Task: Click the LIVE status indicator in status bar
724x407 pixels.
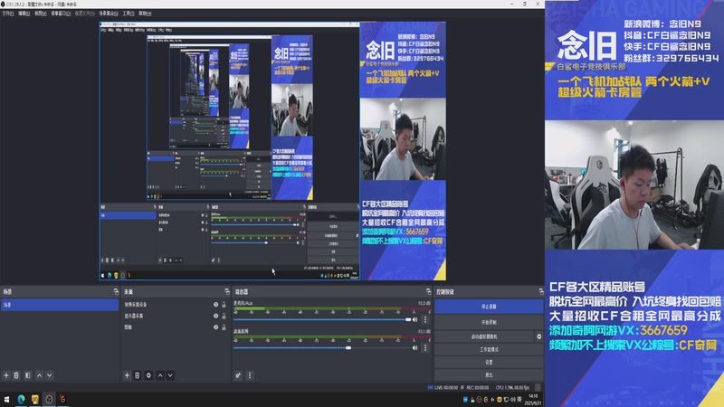Action: point(443,388)
